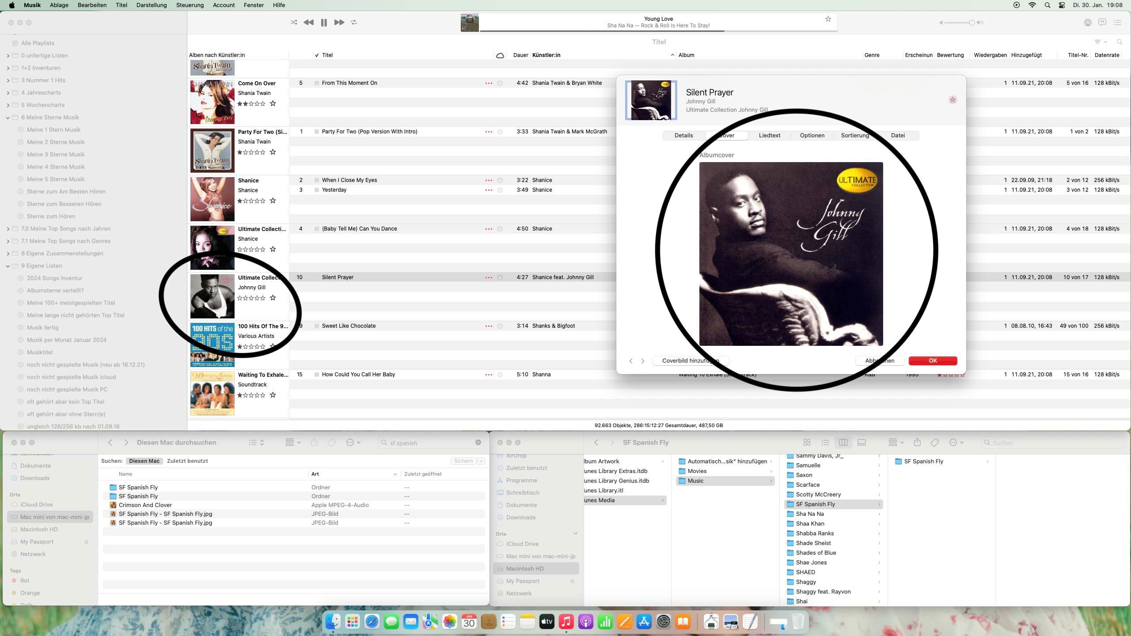The width and height of the screenshot is (1131, 636).
Task: Toggle repeat mode icon
Action: [354, 22]
